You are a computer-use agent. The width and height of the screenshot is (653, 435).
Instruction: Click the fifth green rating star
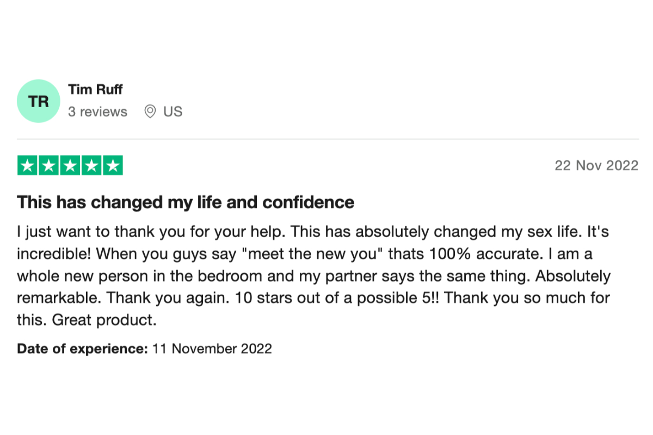tap(113, 165)
